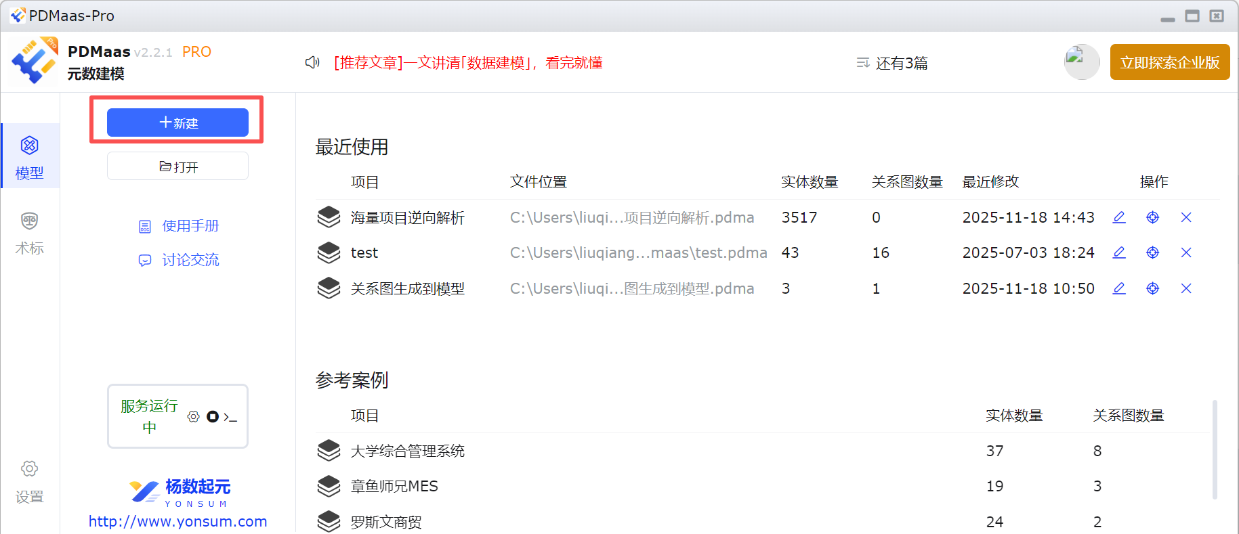The height and width of the screenshot is (534, 1239).
Task: Click the 打开 folder button
Action: (x=177, y=166)
